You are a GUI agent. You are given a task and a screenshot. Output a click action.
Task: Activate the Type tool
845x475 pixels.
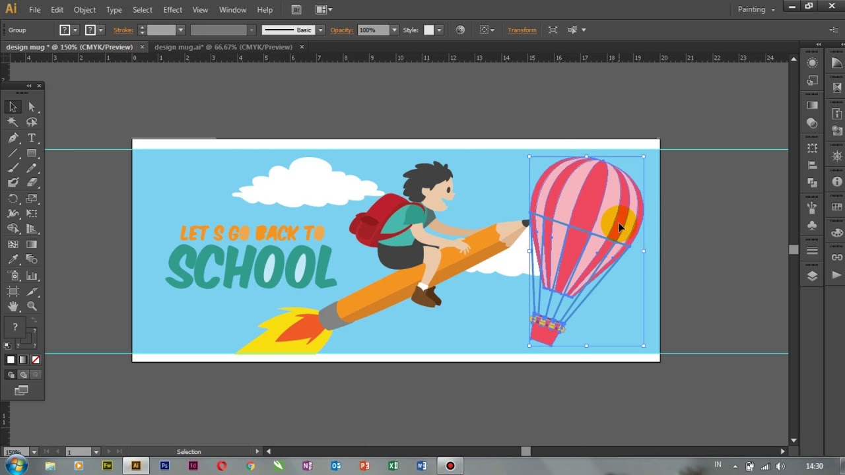(x=32, y=138)
